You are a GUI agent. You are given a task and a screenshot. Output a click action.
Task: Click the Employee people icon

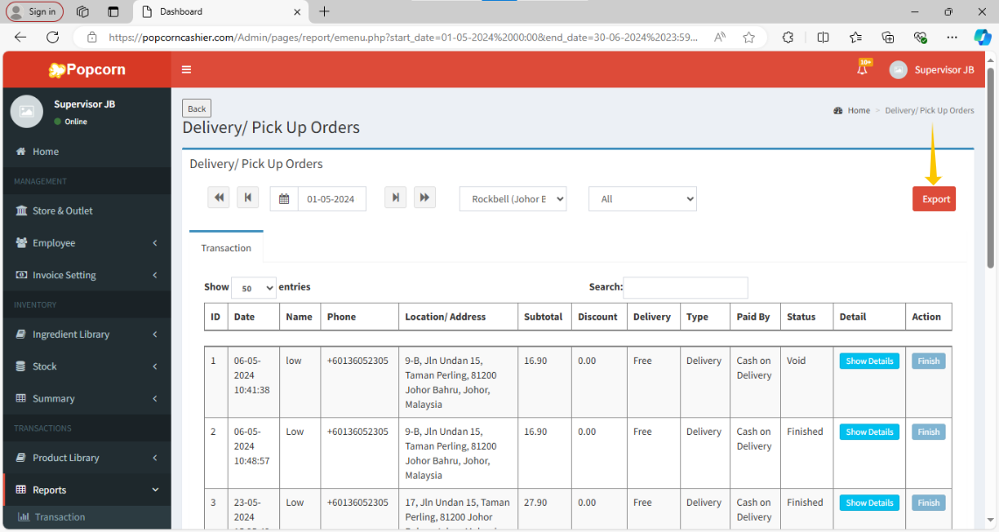coord(21,242)
